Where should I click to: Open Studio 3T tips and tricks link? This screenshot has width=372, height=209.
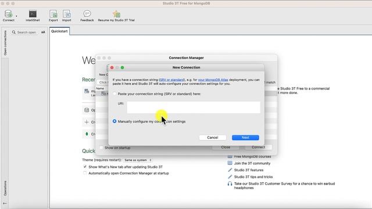tap(253, 177)
